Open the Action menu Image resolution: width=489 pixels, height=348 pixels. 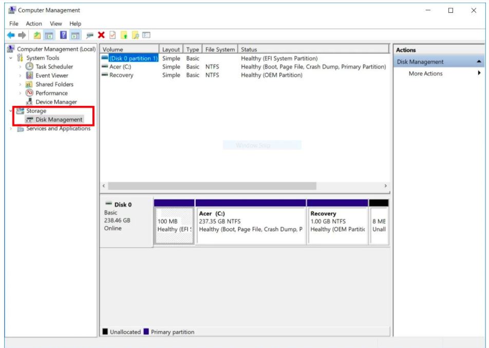[x=34, y=24]
